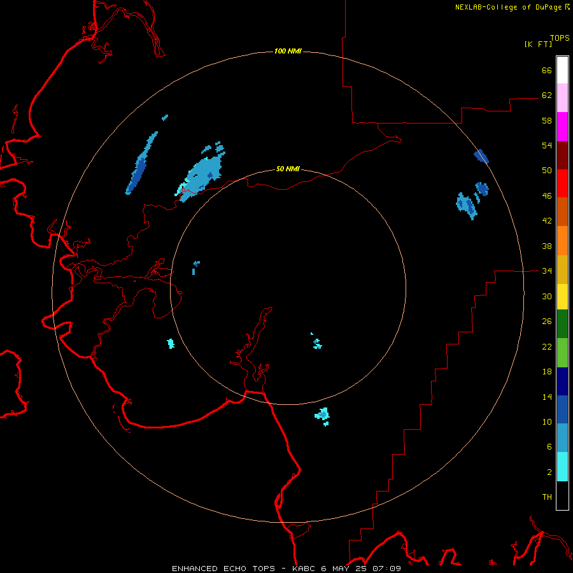The height and width of the screenshot is (573, 573).
Task: Click the [K FT] units label
Action: (538, 44)
